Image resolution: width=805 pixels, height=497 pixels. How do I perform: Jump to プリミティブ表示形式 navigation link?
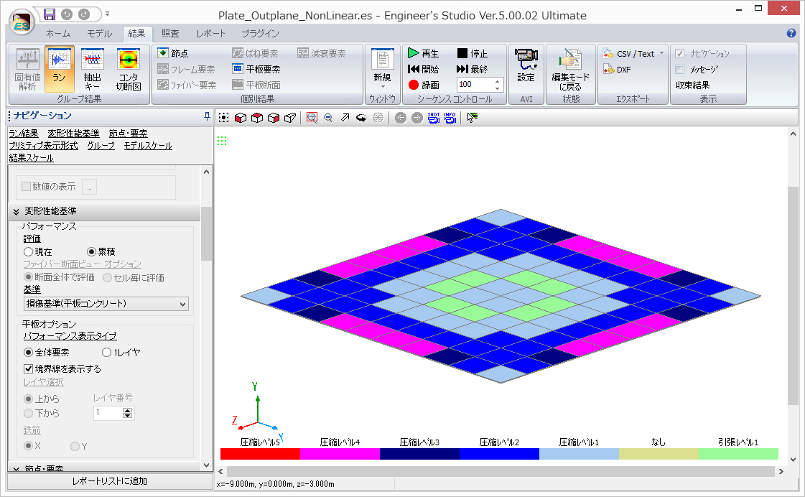(x=43, y=146)
